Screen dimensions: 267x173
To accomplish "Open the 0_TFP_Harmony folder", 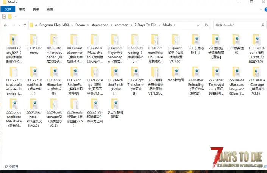I will coord(34,44).
